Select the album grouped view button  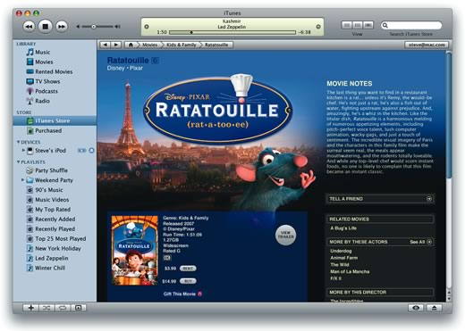[x=358, y=25]
